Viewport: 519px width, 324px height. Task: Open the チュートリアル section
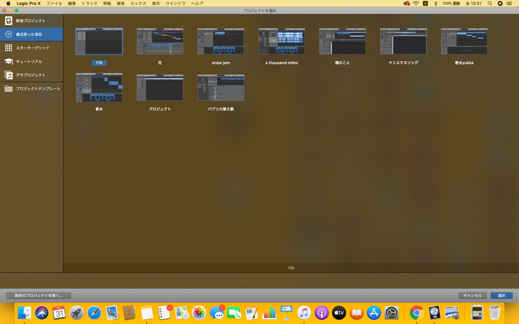31,62
